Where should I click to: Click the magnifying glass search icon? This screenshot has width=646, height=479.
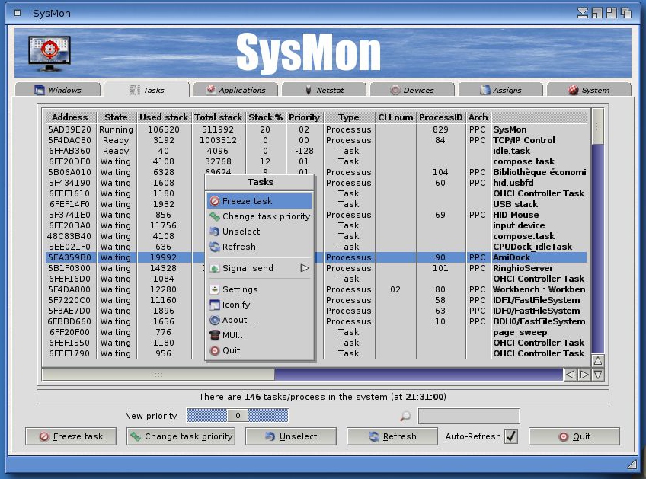(405, 415)
